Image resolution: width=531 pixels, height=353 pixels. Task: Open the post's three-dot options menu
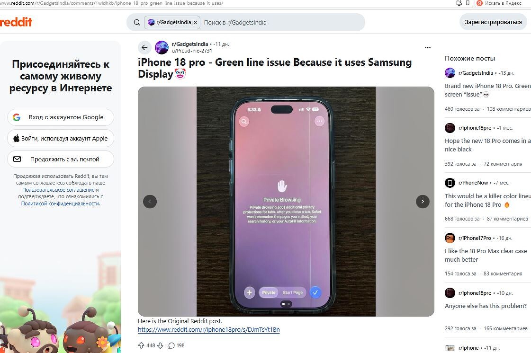[428, 47]
